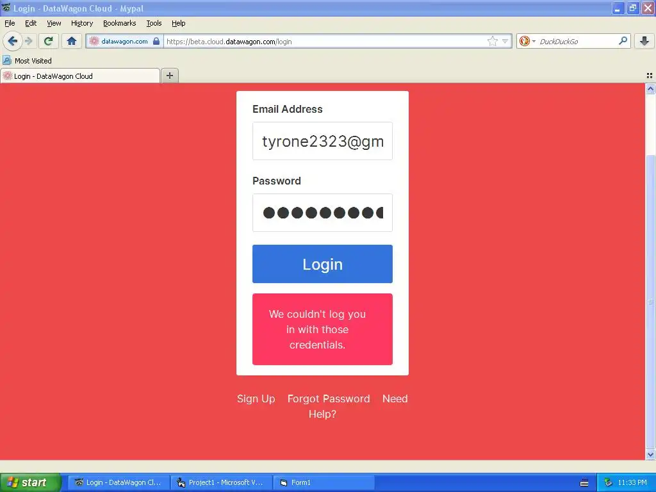Open the URL history dropdown arrow
The width and height of the screenshot is (656, 492).
point(505,41)
